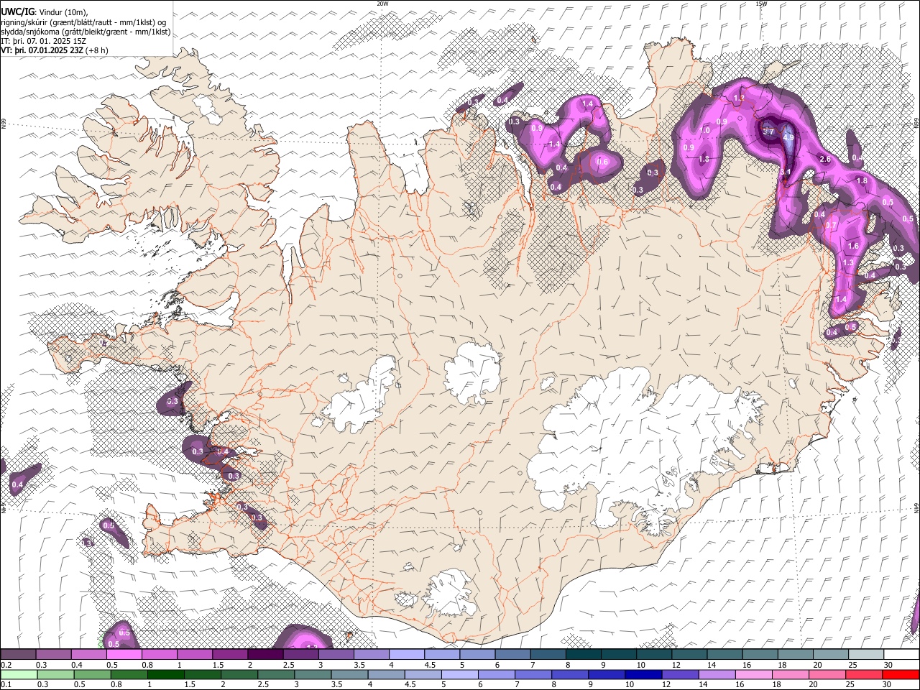This screenshot has height=690, width=920.
Task: Select the medium green 0.5 swatch in rain legend
Action: 92,675
